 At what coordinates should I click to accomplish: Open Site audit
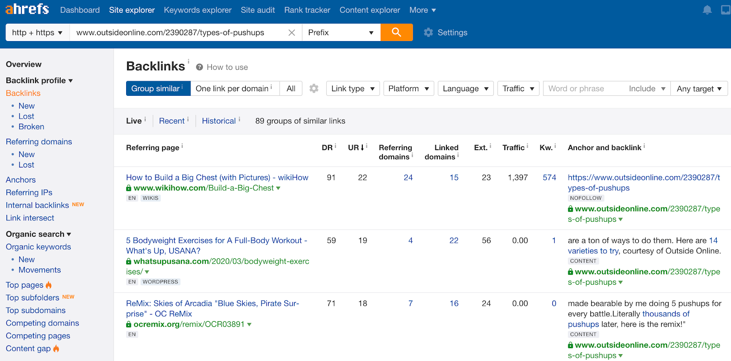pos(258,10)
